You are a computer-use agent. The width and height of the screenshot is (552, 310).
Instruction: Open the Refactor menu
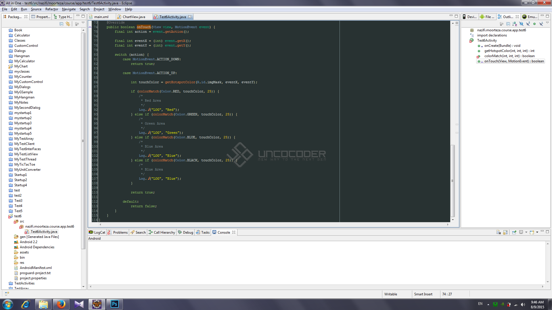(52, 9)
